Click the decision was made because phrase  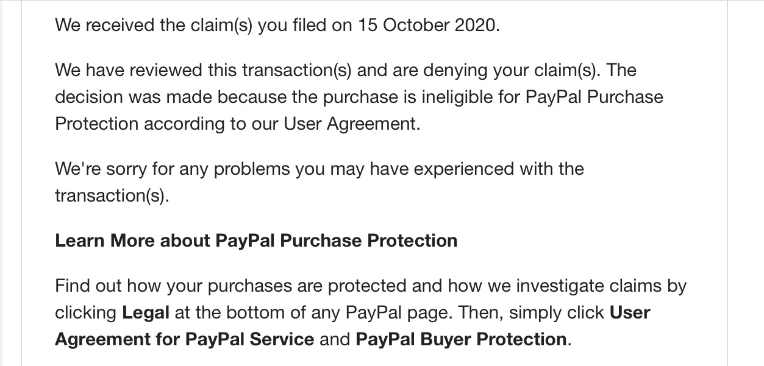pos(185,97)
